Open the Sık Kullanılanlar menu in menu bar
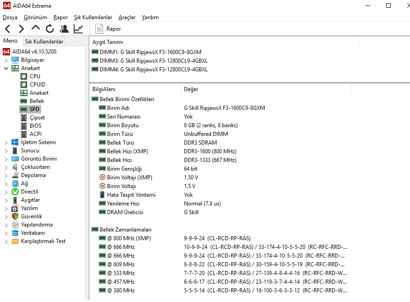410x302 pixels. (x=93, y=17)
